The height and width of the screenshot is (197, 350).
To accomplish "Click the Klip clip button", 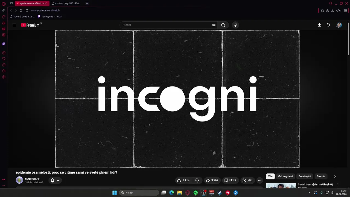I will (247, 180).
